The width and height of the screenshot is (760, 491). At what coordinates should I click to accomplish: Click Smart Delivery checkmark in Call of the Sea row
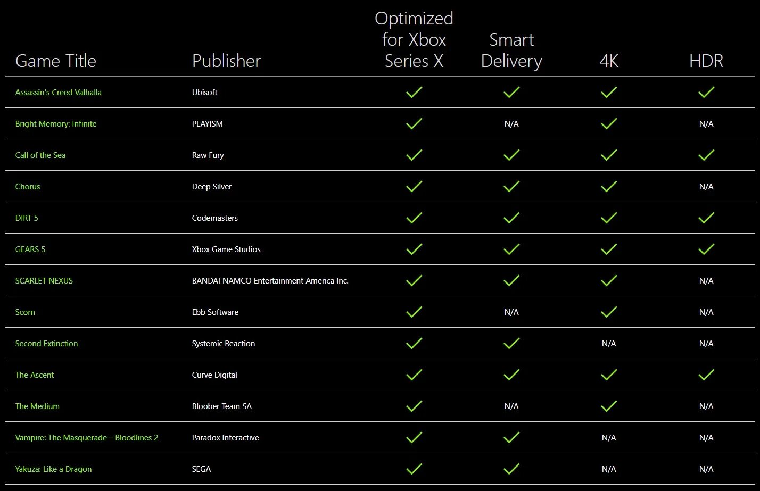[x=511, y=155]
